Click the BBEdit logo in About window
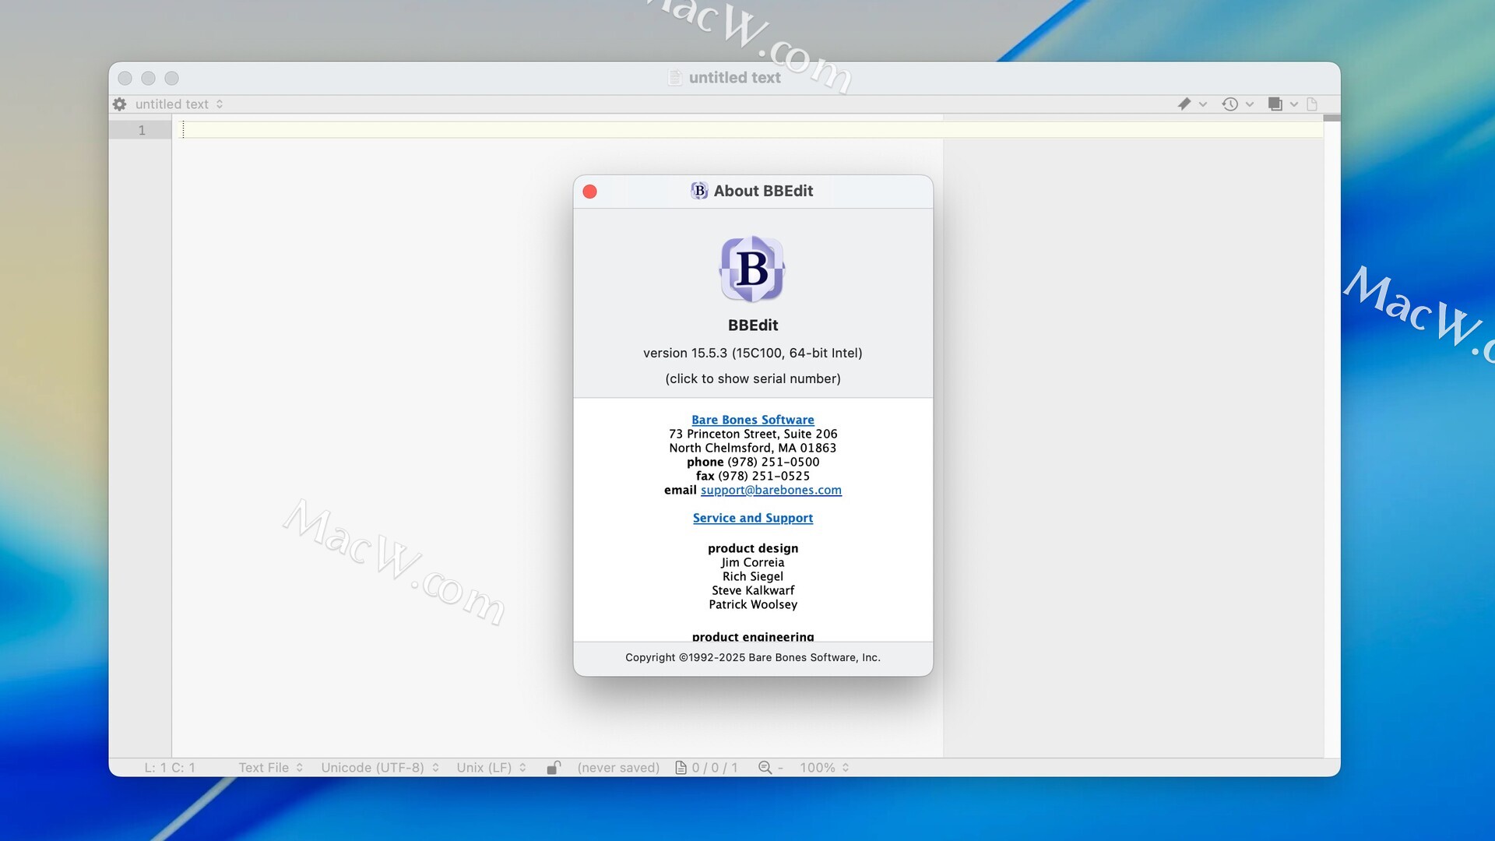 [752, 269]
